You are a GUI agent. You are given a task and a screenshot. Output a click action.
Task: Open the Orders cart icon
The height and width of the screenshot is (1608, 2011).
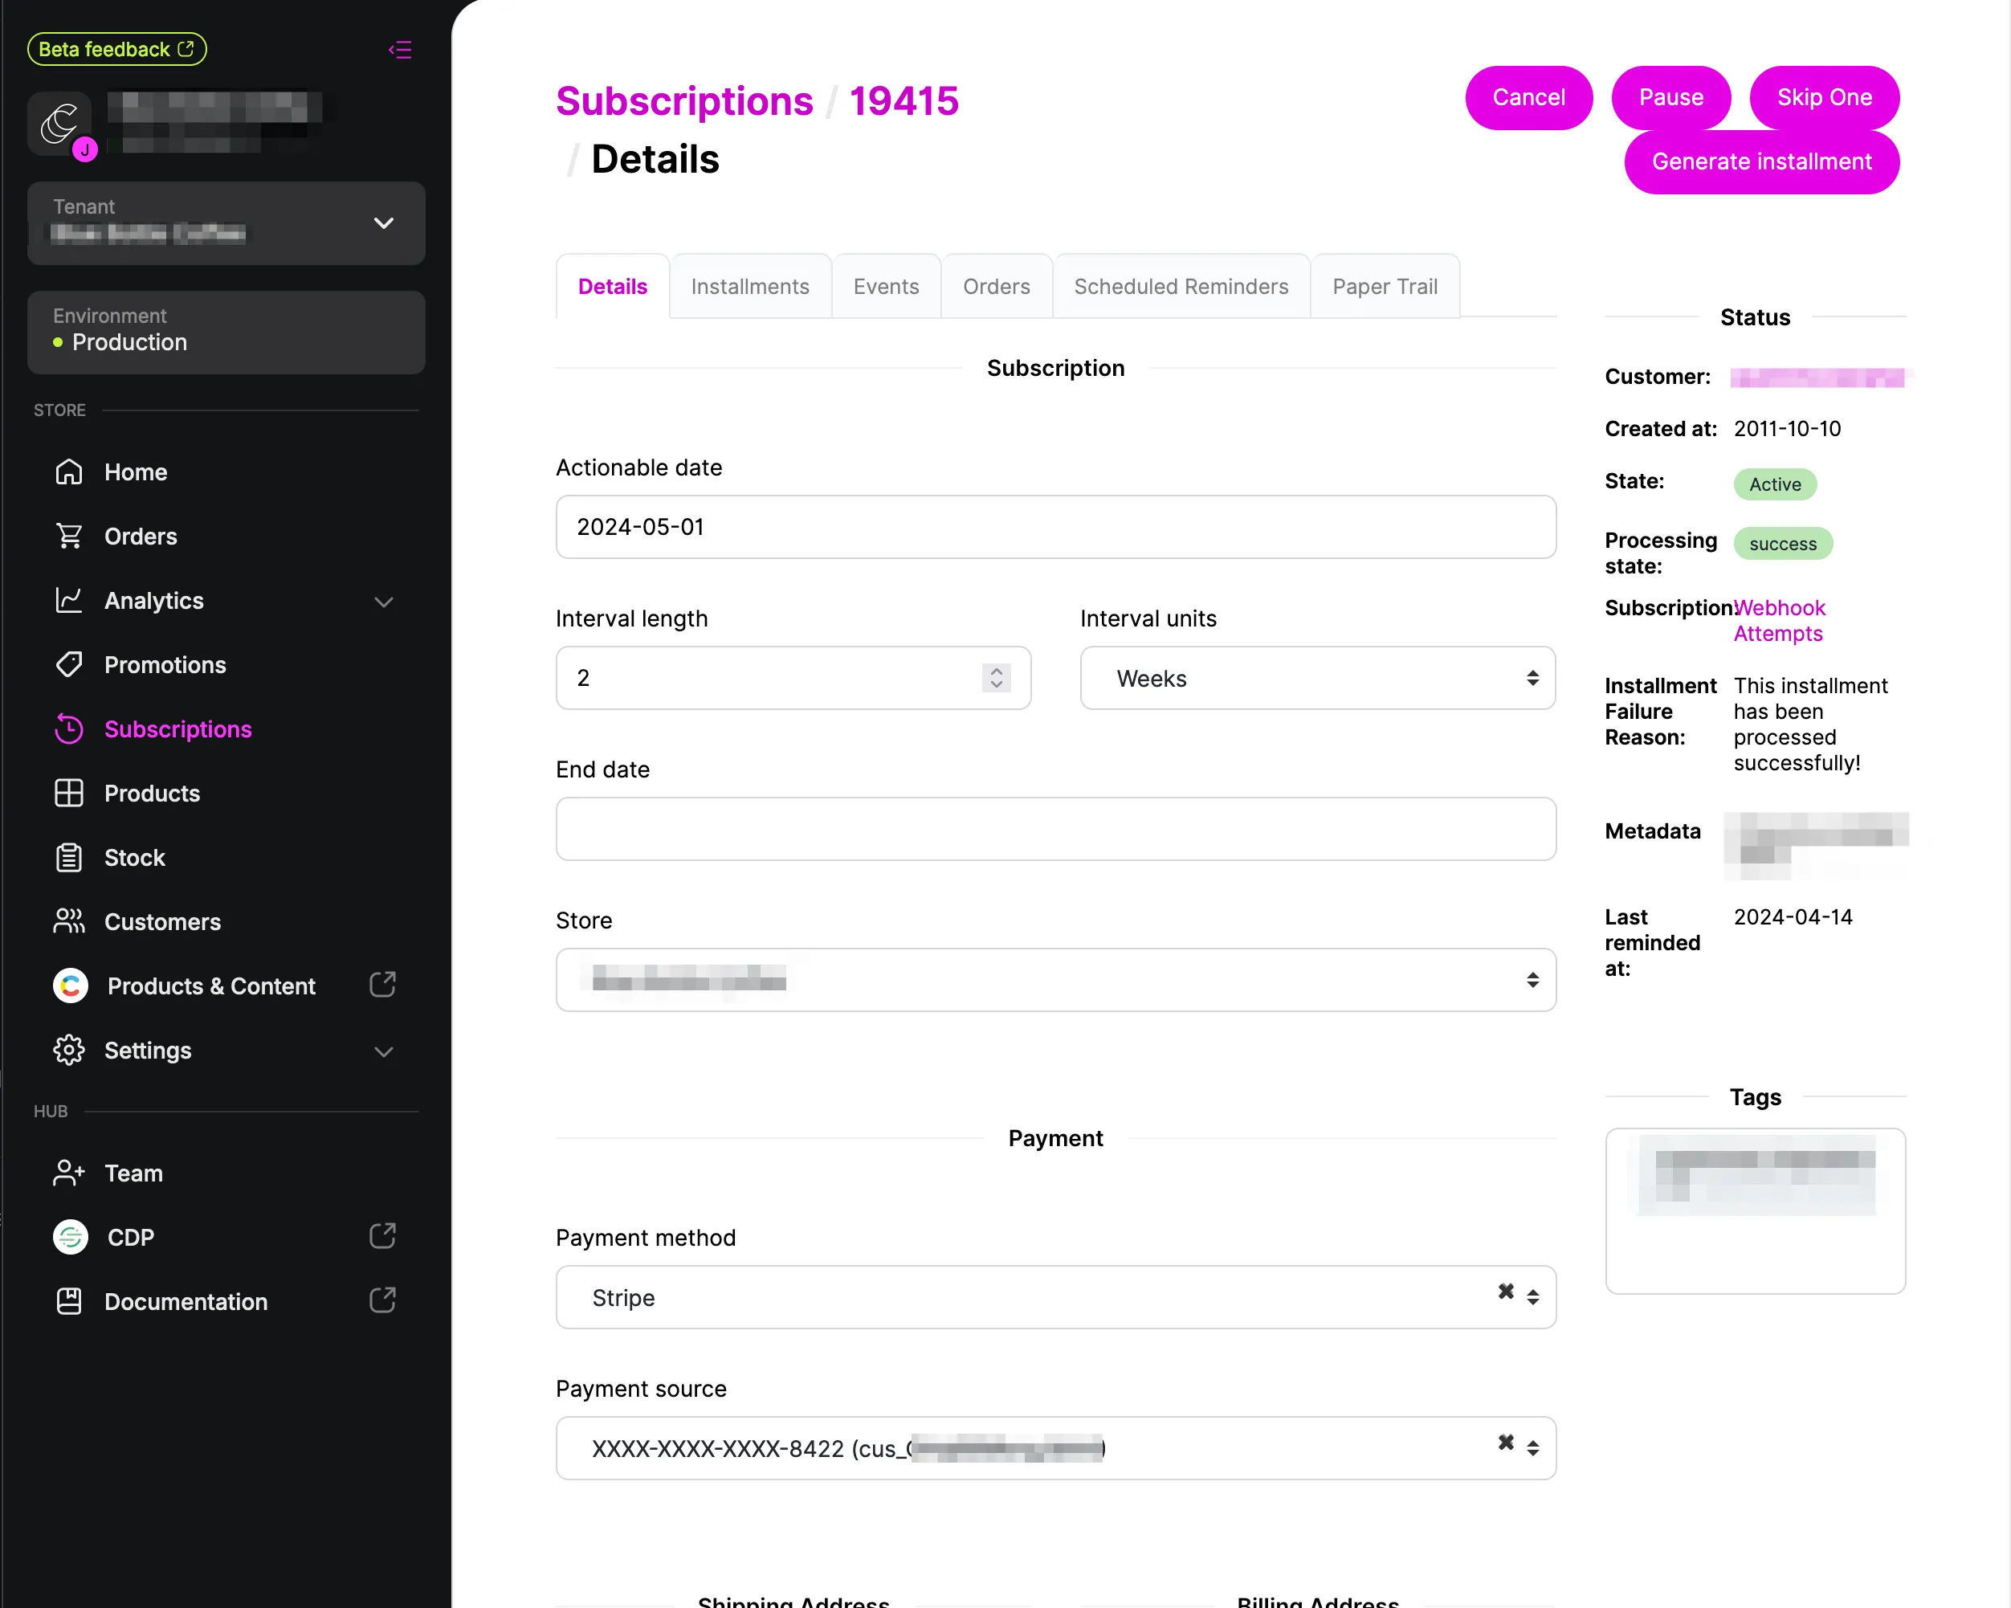pyautogui.click(x=69, y=537)
